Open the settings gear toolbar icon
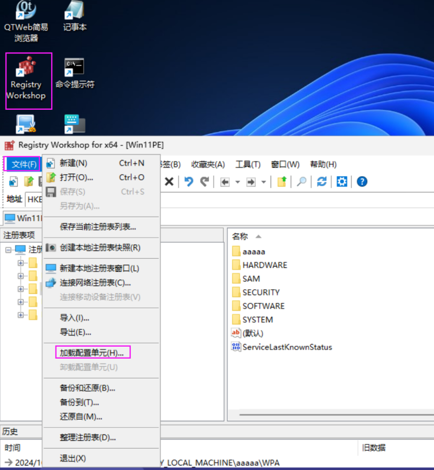 pyautogui.click(x=341, y=181)
